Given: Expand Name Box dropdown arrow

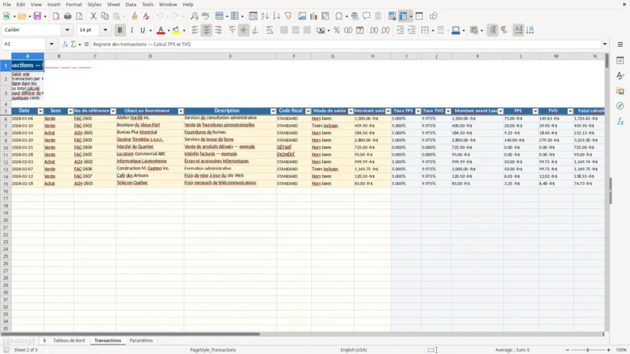Looking at the screenshot, I should (x=52, y=44).
